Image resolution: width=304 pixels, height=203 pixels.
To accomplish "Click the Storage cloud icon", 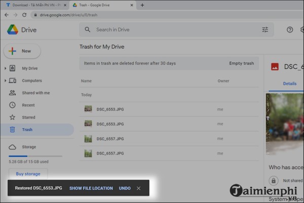I will coord(12,147).
